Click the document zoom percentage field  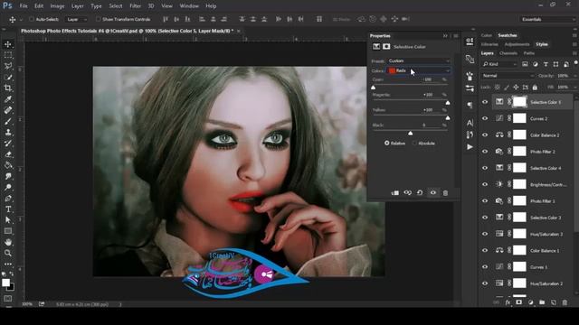click(x=27, y=304)
